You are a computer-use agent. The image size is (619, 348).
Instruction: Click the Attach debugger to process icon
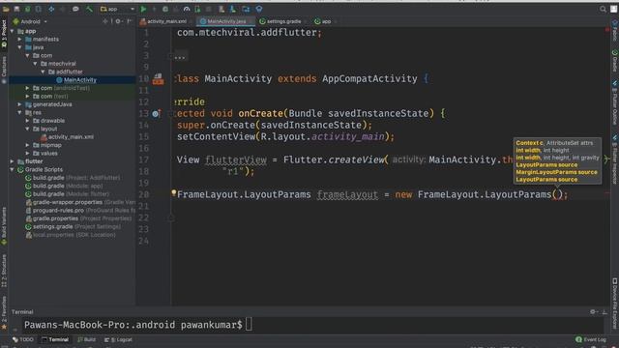point(197,9)
